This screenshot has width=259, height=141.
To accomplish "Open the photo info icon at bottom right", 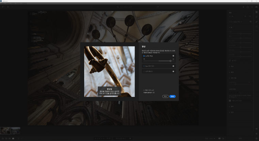I will click(256, 138).
